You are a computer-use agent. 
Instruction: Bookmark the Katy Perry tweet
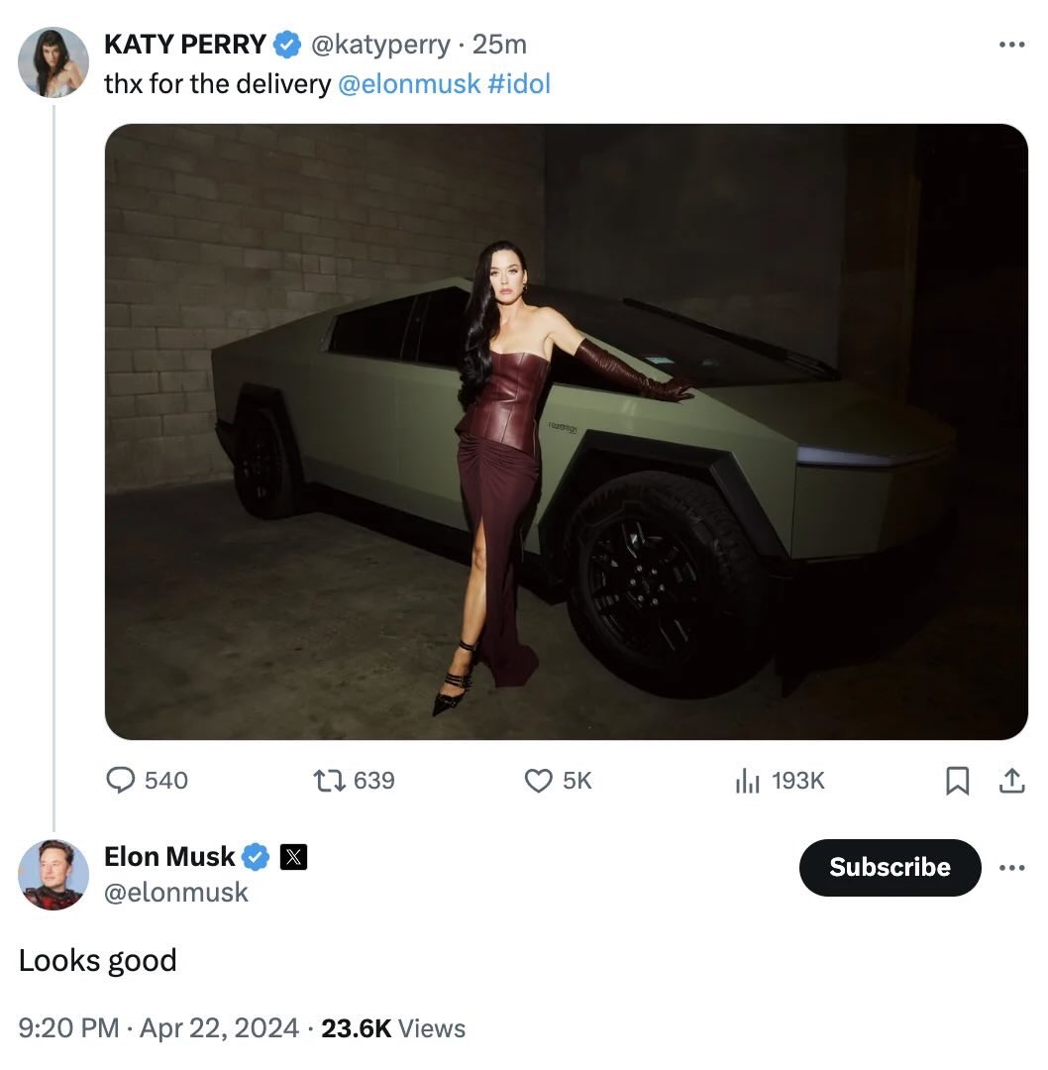click(x=957, y=782)
